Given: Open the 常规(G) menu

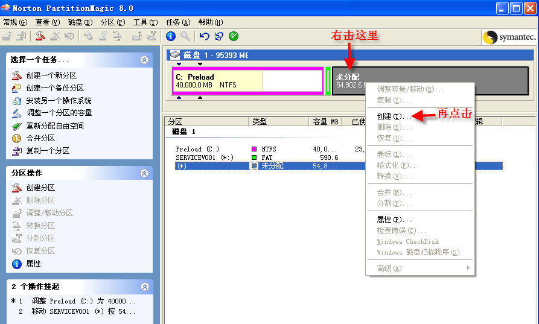Looking at the screenshot, I should pyautogui.click(x=15, y=22).
